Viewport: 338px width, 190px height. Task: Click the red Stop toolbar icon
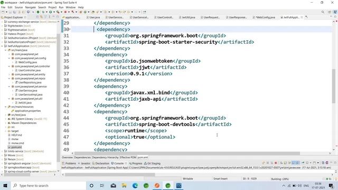tap(65, 12)
